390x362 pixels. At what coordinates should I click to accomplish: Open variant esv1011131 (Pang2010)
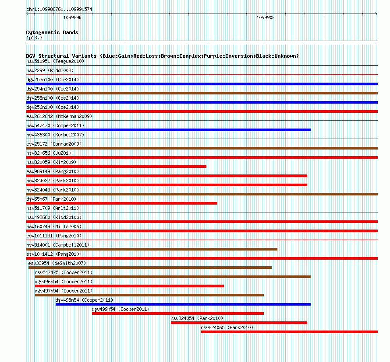click(54, 236)
